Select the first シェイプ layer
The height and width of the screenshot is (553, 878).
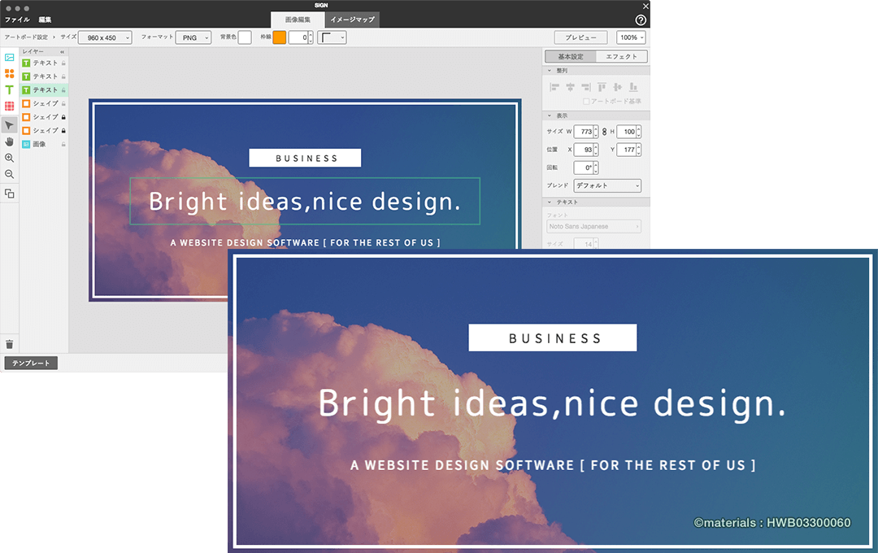(44, 103)
